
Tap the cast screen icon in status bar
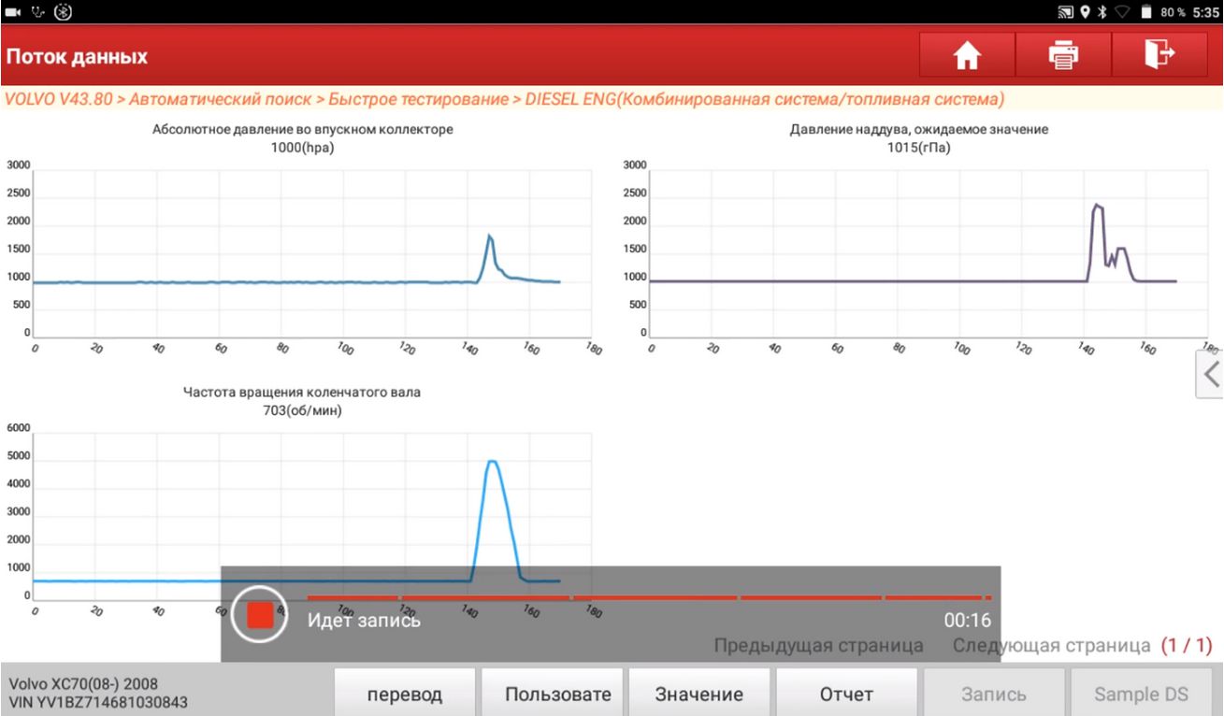1067,12
